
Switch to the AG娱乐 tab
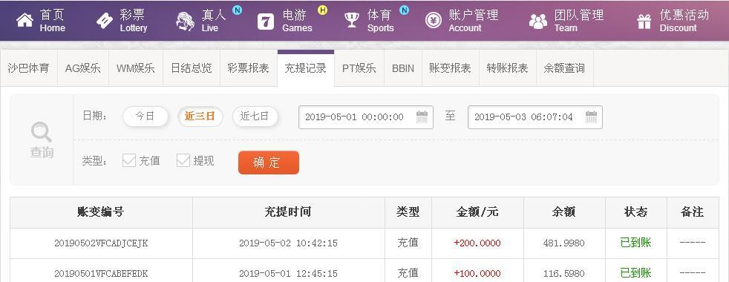pyautogui.click(x=82, y=68)
